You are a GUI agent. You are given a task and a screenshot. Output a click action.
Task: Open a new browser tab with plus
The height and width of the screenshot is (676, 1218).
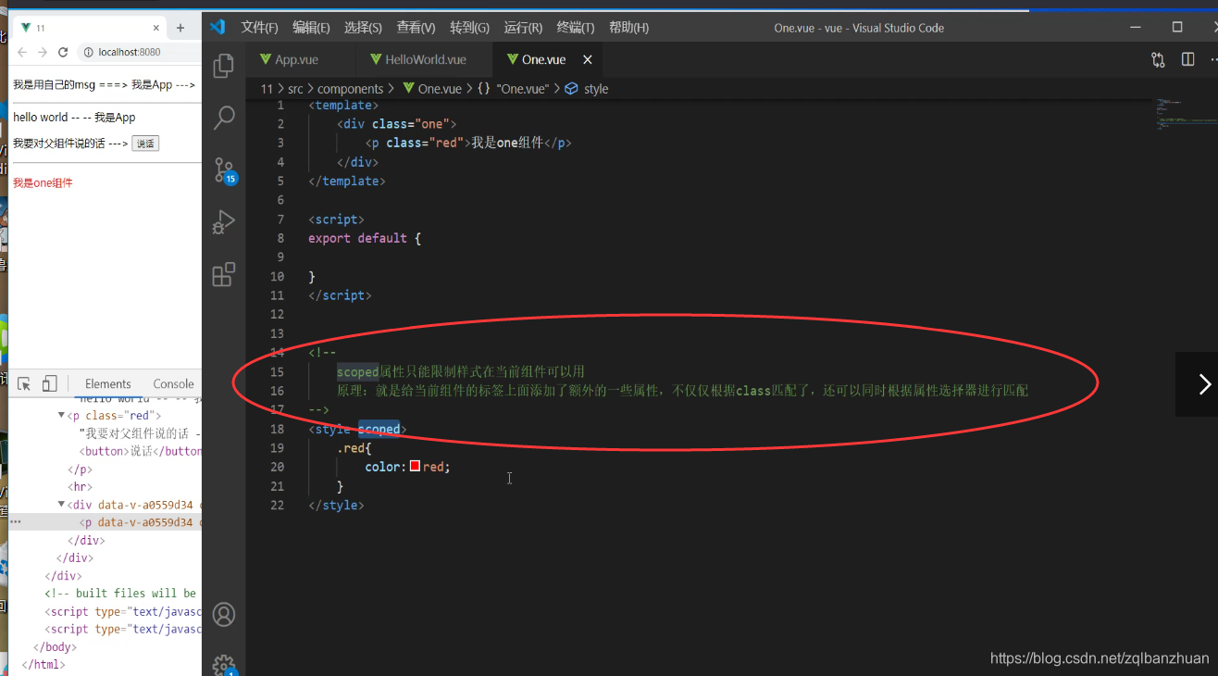tap(180, 28)
